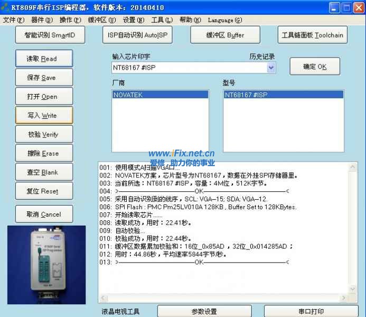Open the Language(G) menu
Viewport: 366px width, 317px height.
click(x=225, y=20)
